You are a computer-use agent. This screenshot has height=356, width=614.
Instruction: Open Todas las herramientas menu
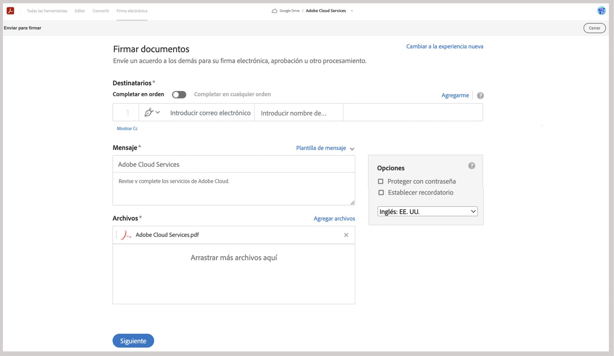[x=47, y=11]
